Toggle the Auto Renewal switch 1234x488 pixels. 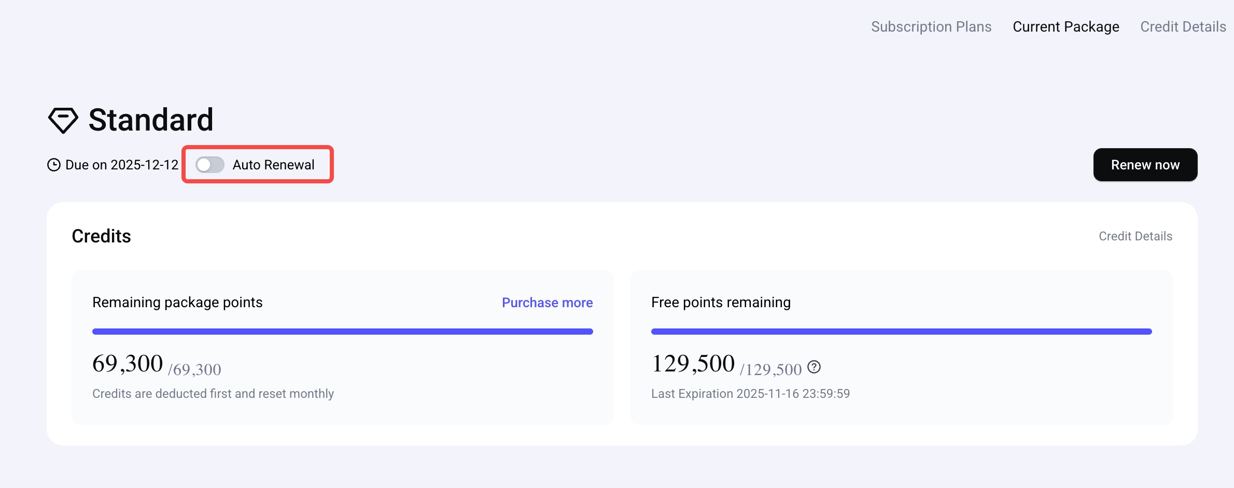[x=210, y=165]
